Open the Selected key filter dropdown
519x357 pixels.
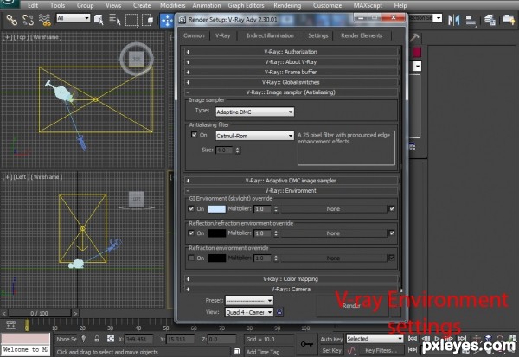coord(375,339)
